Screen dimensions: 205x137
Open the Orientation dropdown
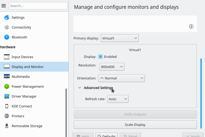(x=121, y=78)
